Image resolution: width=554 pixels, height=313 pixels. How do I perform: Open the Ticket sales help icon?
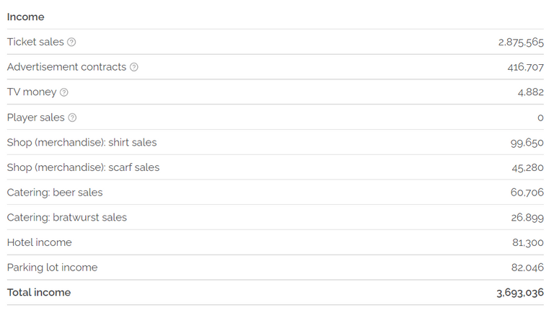point(71,43)
